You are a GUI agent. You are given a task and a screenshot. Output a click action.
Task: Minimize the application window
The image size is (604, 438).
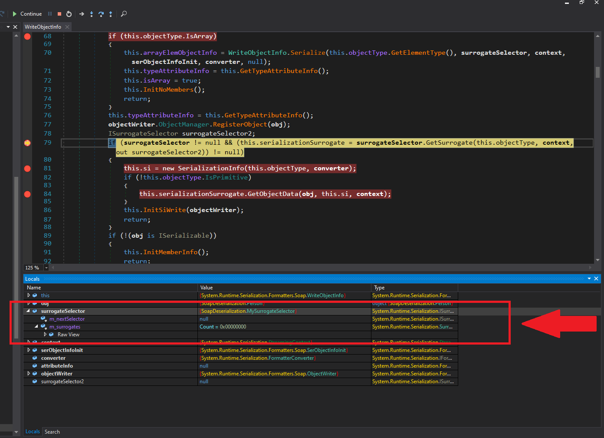567,3
